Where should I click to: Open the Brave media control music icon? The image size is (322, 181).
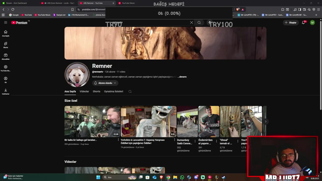[295, 10]
